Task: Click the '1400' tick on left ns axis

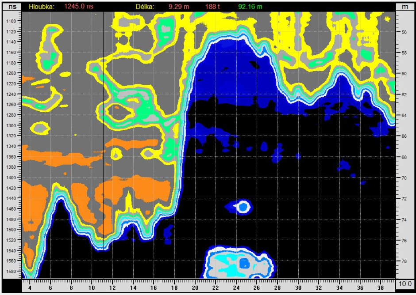Action: (x=11, y=178)
